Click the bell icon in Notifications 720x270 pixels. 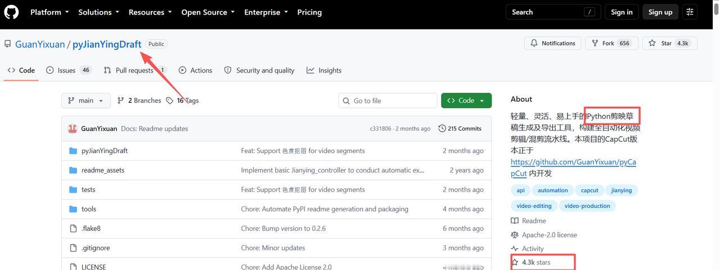click(534, 43)
